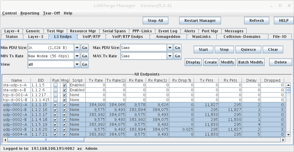Switch to the WanLinks tab
Screen dimensions: 294x152
[201, 37]
